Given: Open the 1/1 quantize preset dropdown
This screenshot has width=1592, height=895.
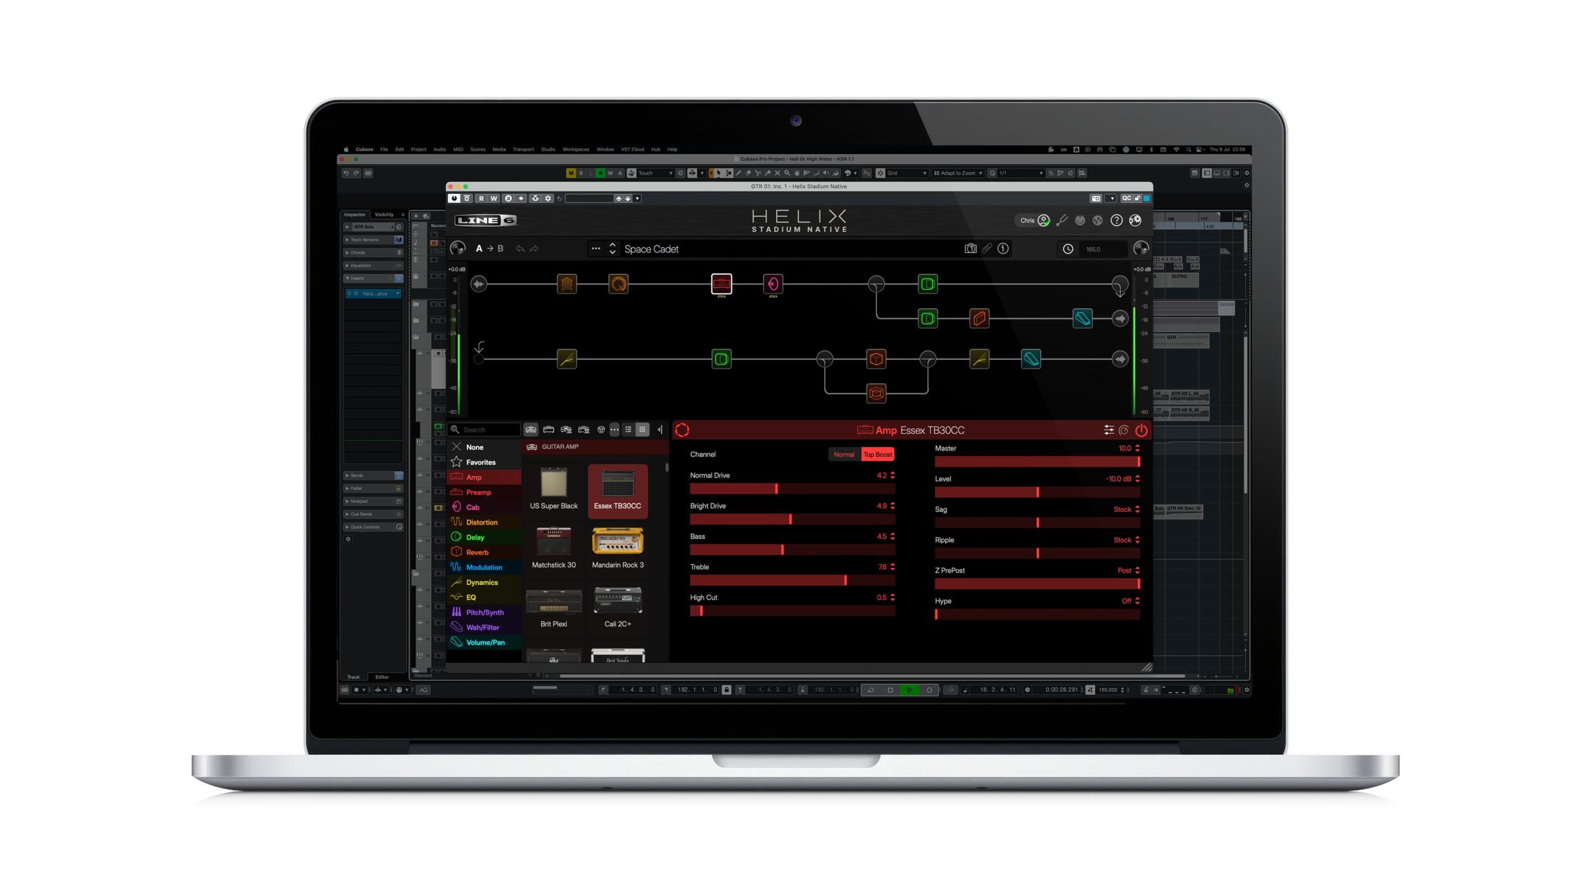Looking at the screenshot, I should pos(1020,173).
